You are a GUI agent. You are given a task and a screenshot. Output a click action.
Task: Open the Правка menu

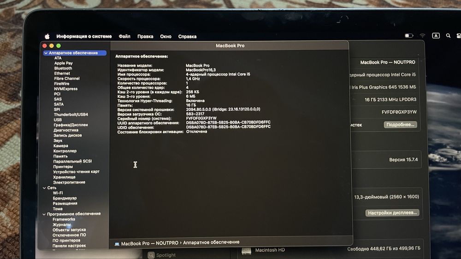(x=145, y=36)
